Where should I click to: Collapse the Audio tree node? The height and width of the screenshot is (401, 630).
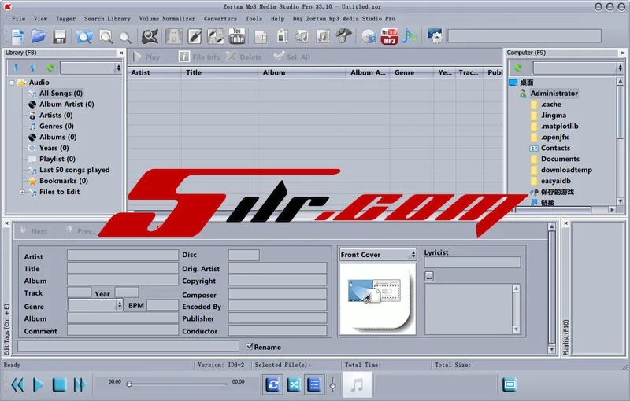12,83
